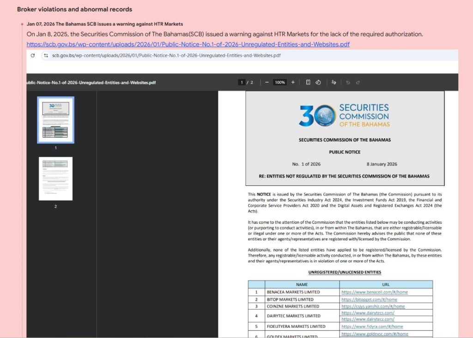The height and width of the screenshot is (338, 473).
Task: Zoom out the PDF with minus button
Action: click(x=267, y=82)
